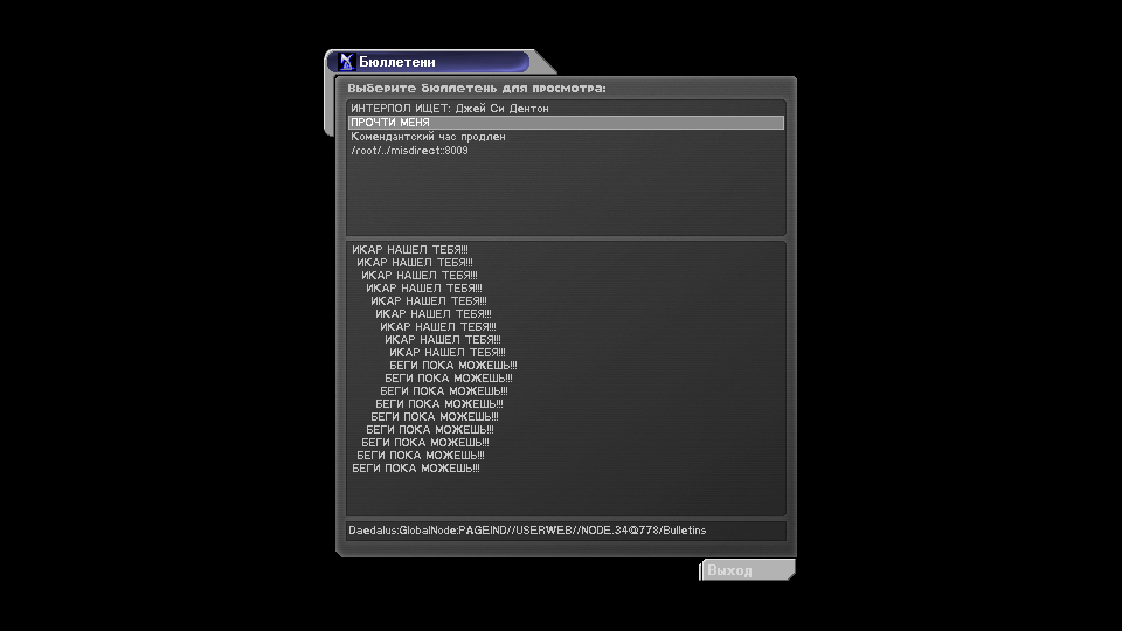Click the word Bulletins ending the status path
Image resolution: width=1122 pixels, height=631 pixels.
(684, 531)
